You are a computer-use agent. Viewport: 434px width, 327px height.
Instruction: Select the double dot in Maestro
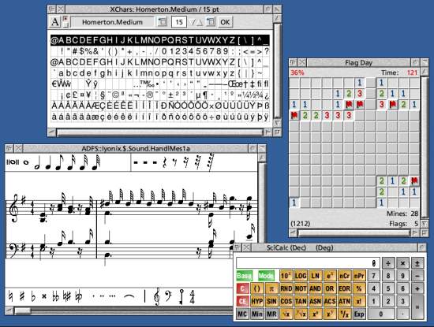(x=102, y=296)
